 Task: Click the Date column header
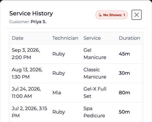pos(18,38)
